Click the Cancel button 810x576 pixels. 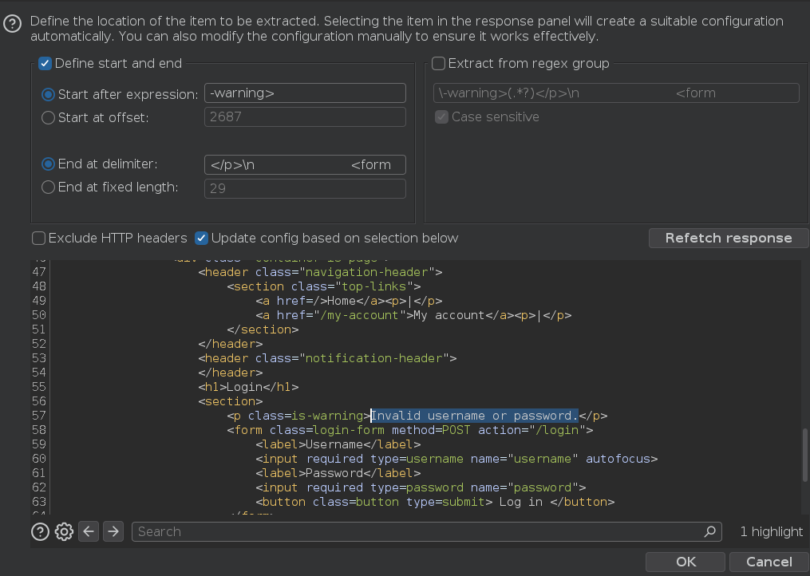pos(769,562)
